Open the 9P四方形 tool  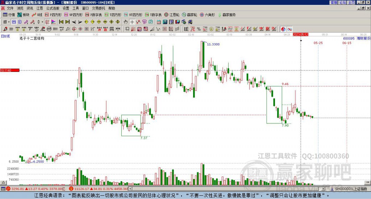[73, 15]
